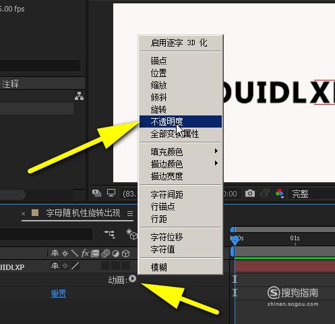Select the UIDLXP text layer name
The image size is (335, 324).
(12, 267)
